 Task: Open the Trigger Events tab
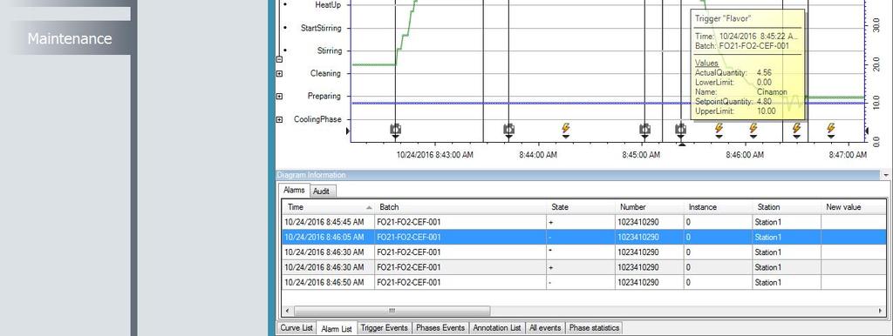pos(384,327)
